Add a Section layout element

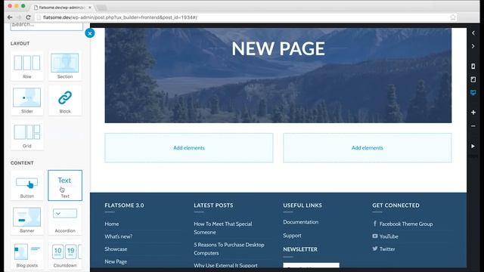[x=65, y=66]
